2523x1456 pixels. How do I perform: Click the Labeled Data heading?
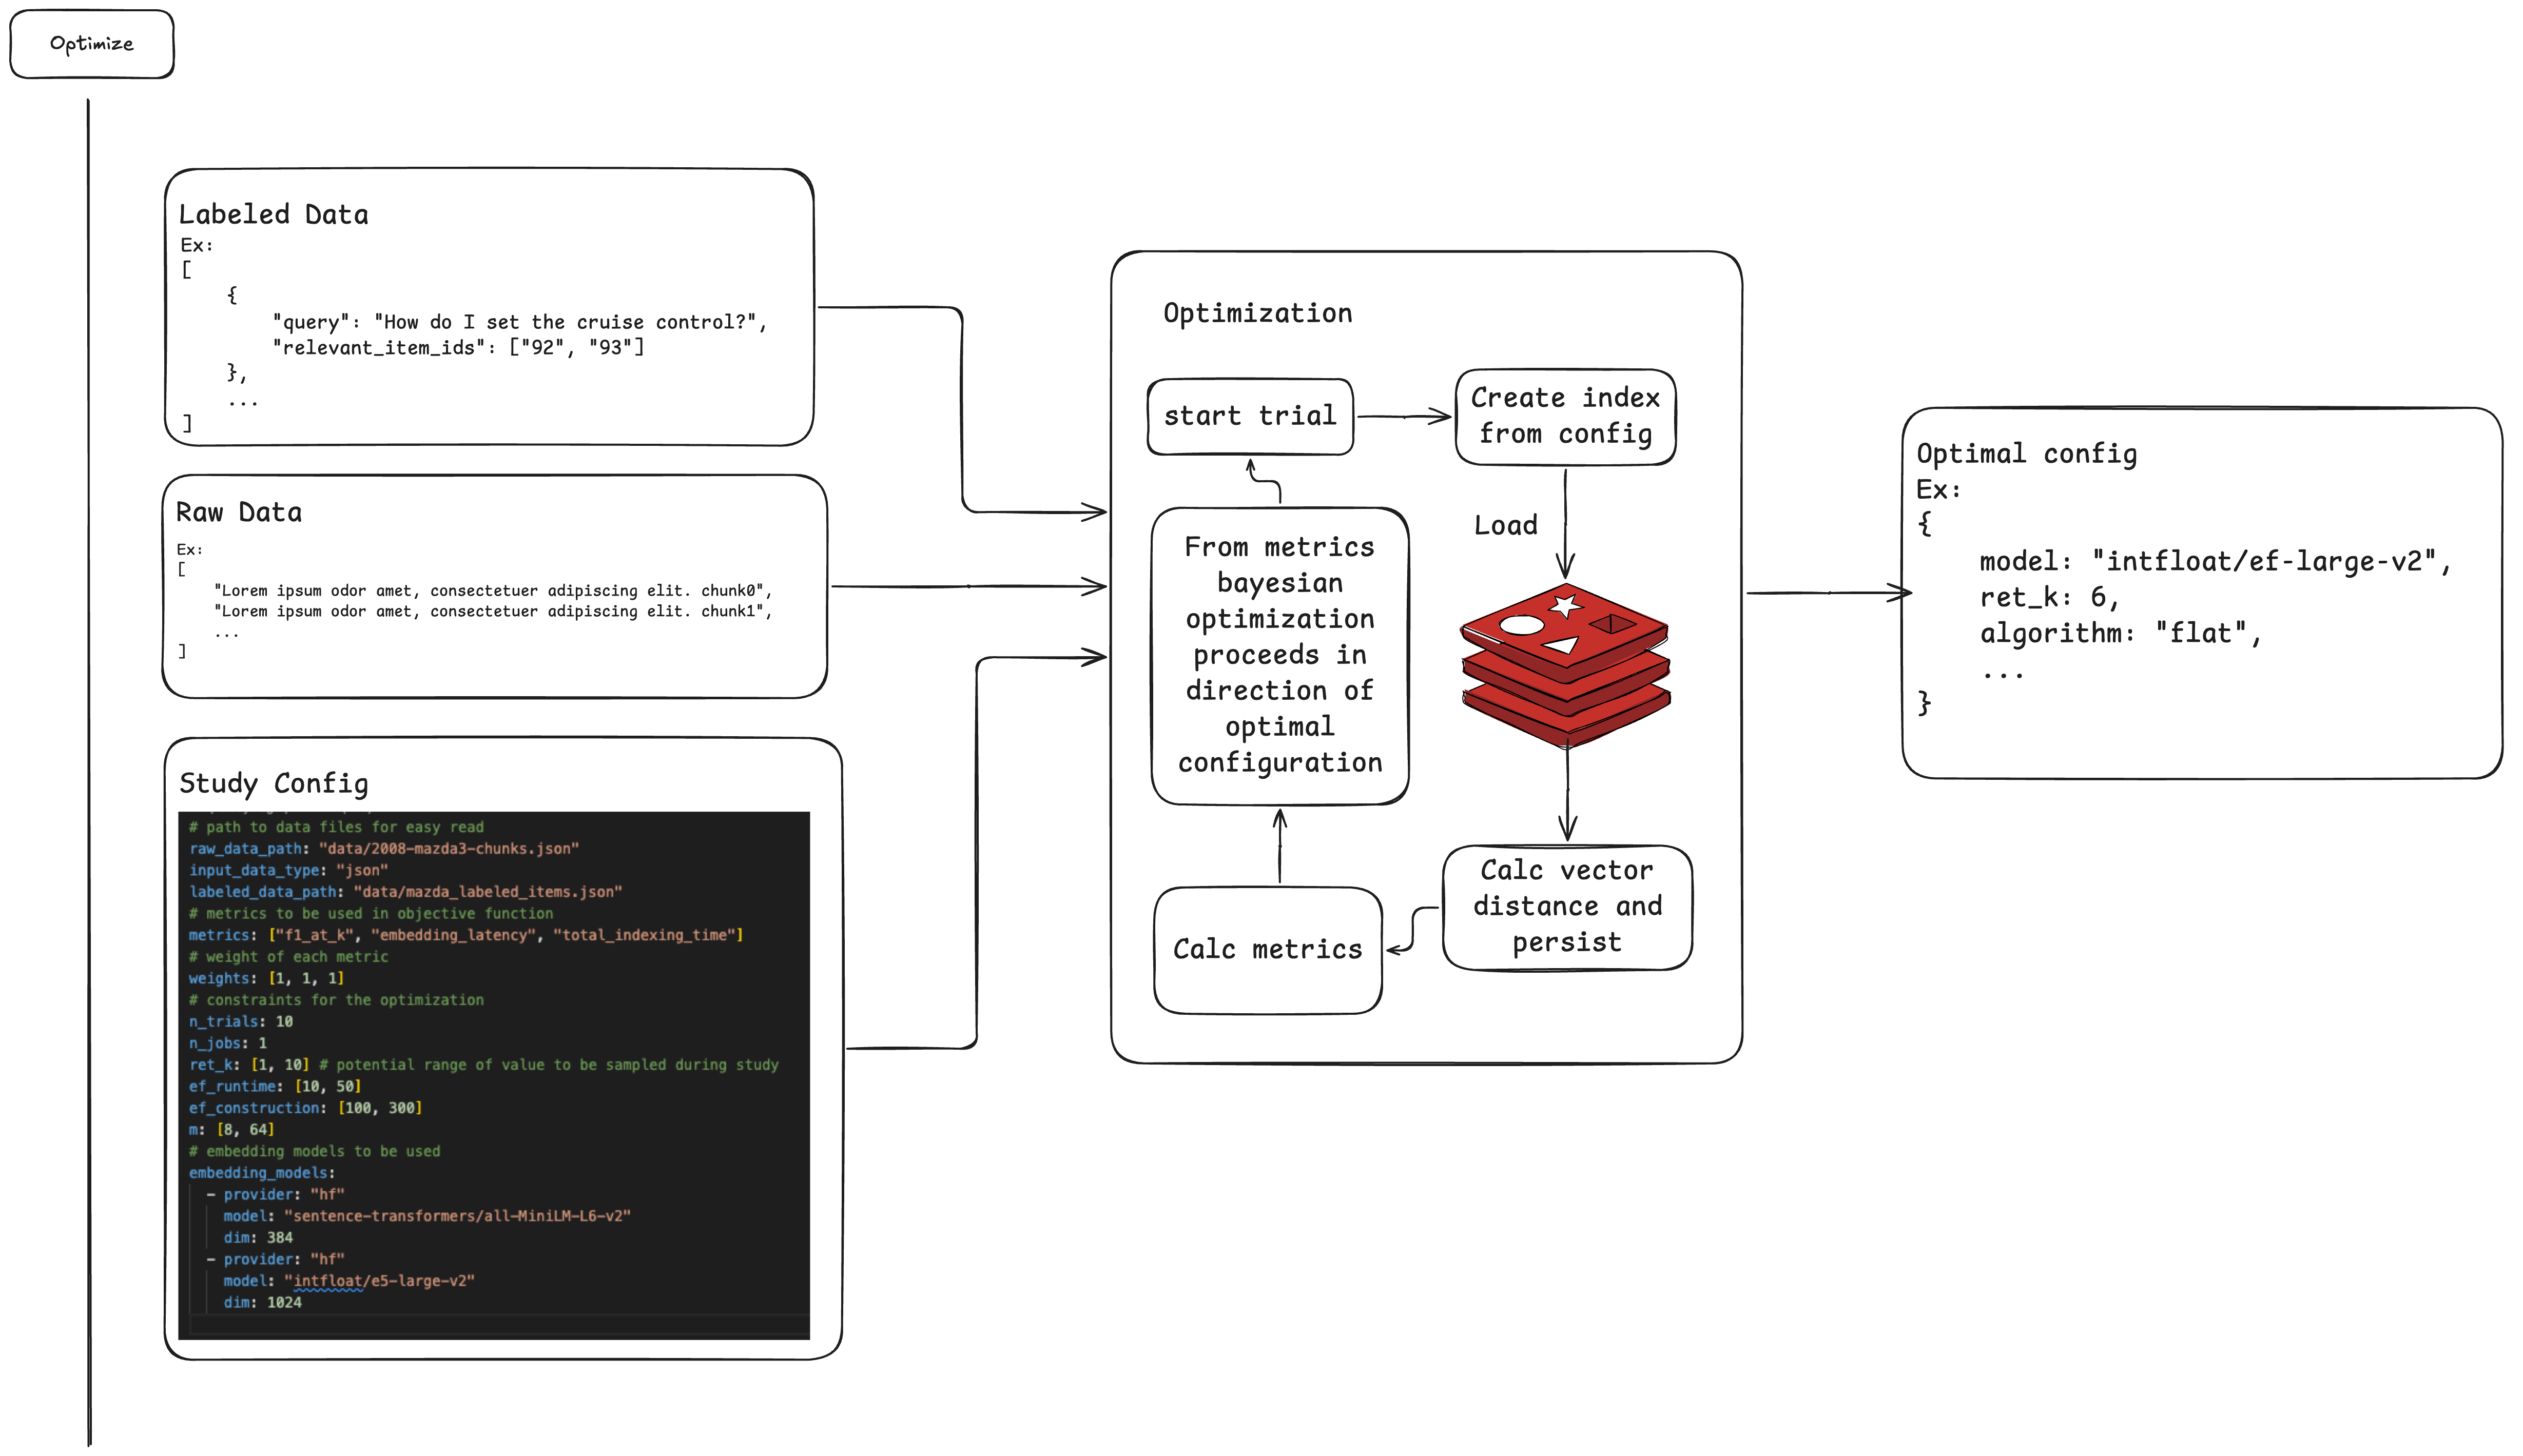tap(273, 215)
